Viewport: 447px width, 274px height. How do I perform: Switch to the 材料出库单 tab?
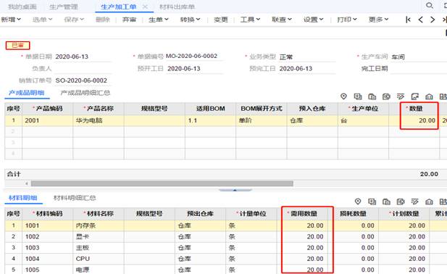click(x=177, y=7)
